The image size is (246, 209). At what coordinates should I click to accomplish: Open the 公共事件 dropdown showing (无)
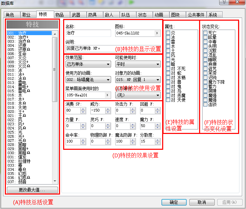coord(138,95)
